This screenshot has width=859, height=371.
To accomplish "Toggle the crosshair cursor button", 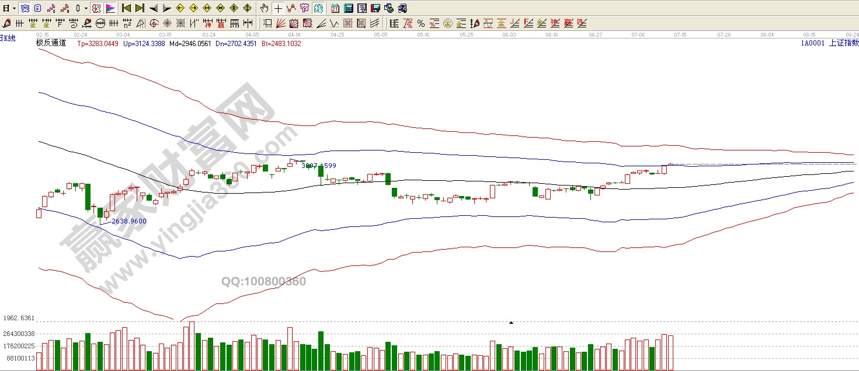I will pos(278,8).
